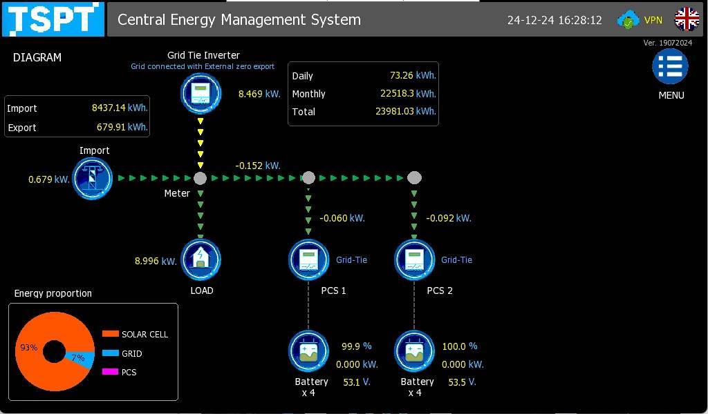Screen dimensions: 708x414
Task: Click the orange SOLAR CELL legend swatch
Action: click(x=110, y=334)
